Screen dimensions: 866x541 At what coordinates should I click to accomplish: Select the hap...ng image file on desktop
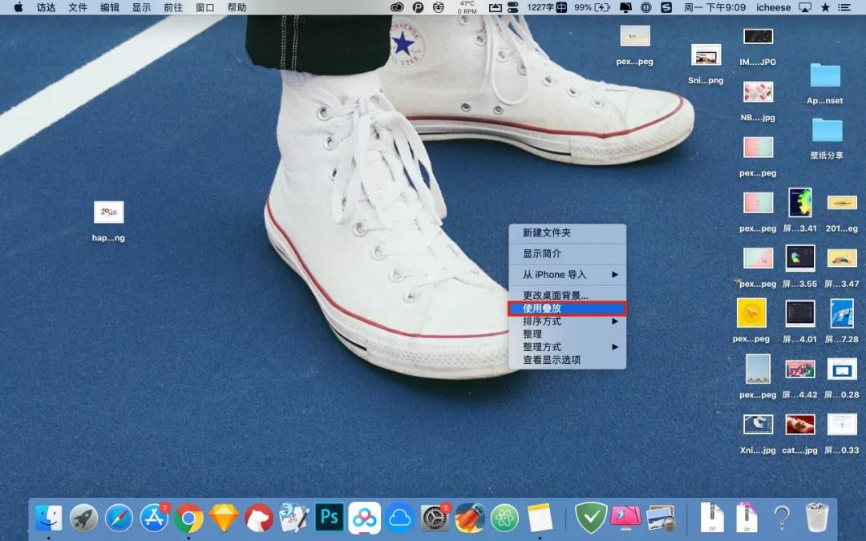click(108, 212)
